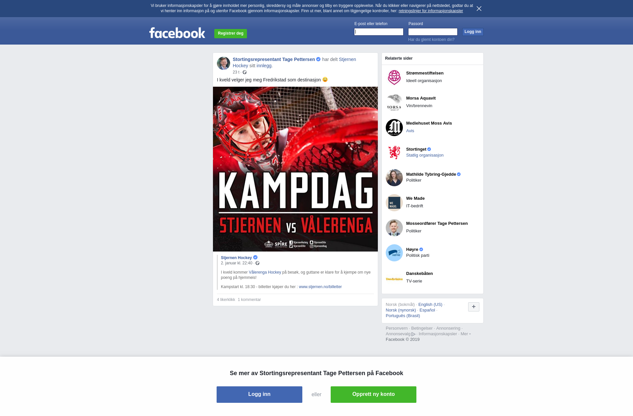This screenshot has width=633, height=416.
Task: Open retningslinjer for informasjonskapsler link
Action: (431, 11)
